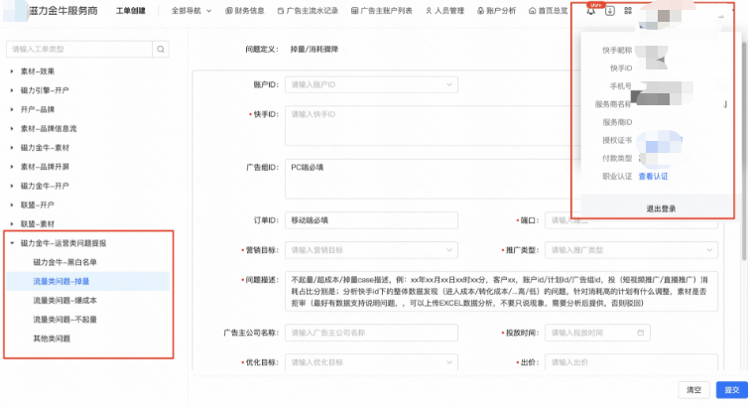Focus the 问题描述 text area
752x407 pixels.
point(501,291)
